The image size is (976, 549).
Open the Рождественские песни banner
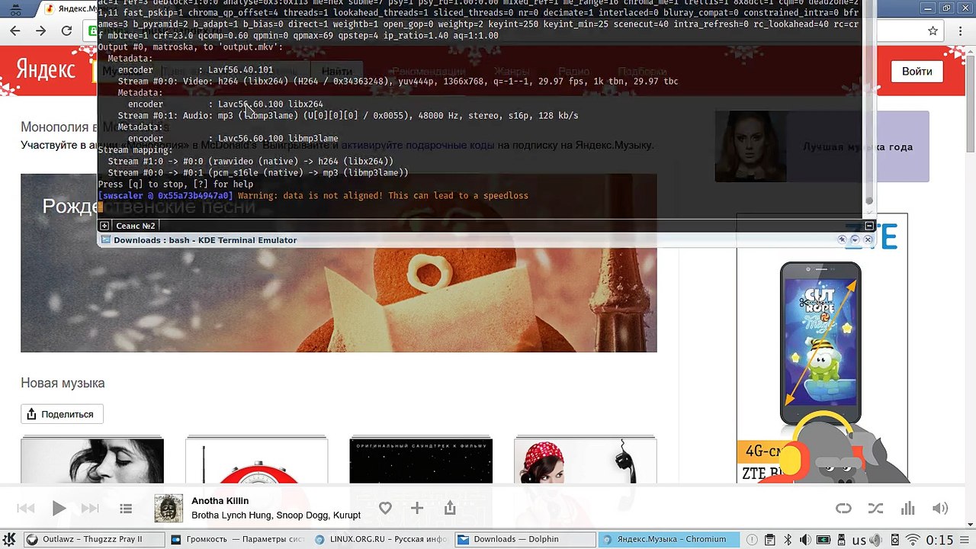coord(339,263)
